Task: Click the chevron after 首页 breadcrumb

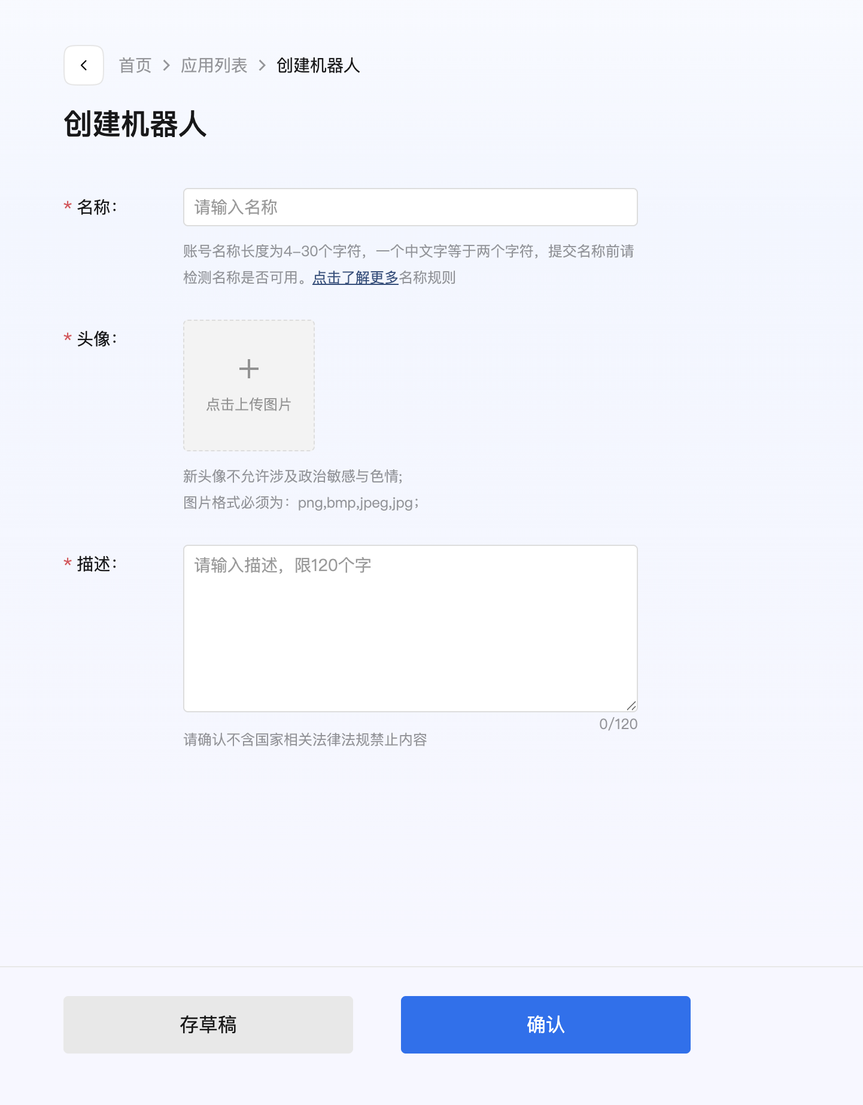Action: 166,65
